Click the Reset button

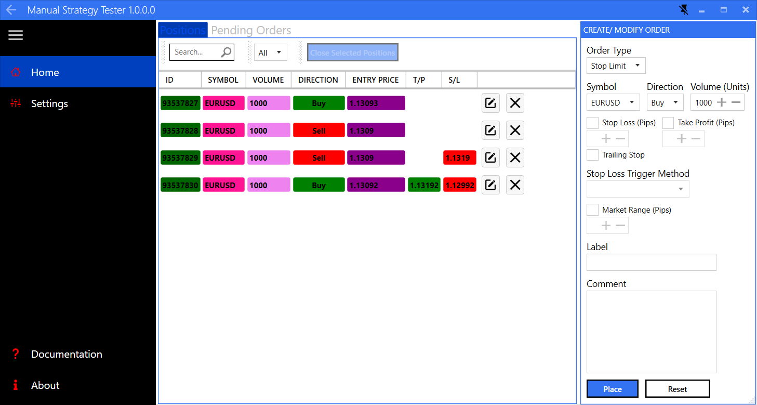[x=678, y=389]
